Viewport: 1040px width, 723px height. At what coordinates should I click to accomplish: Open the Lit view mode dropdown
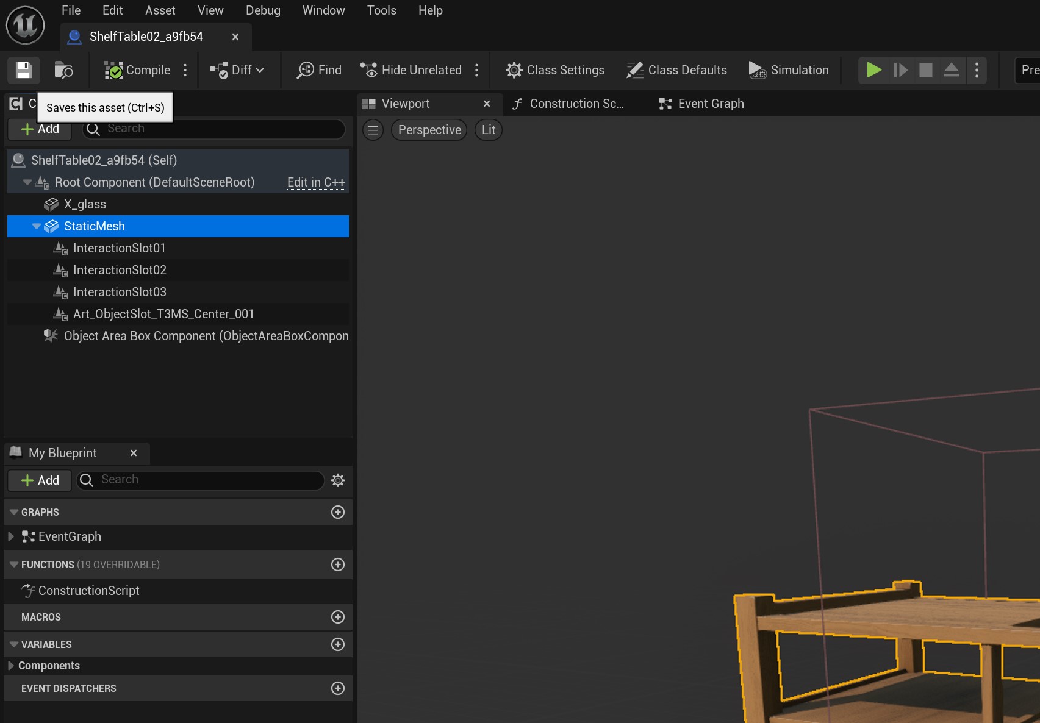[489, 130]
